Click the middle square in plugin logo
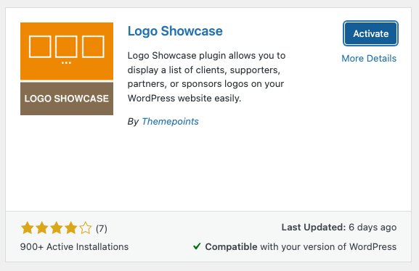The width and height of the screenshot is (419, 271). (x=66, y=46)
